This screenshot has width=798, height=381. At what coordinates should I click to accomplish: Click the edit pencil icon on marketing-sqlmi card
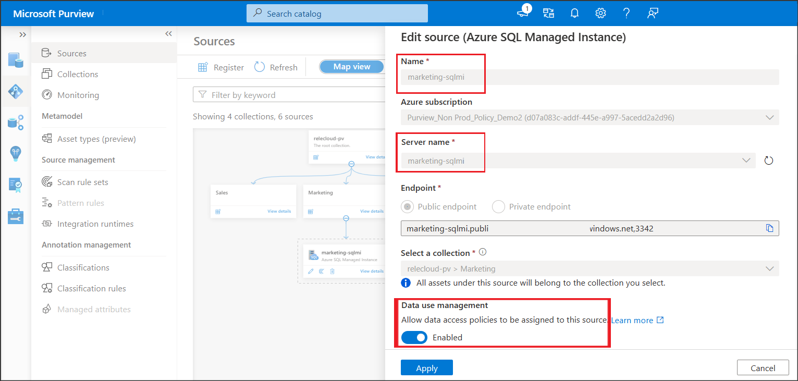(x=311, y=271)
